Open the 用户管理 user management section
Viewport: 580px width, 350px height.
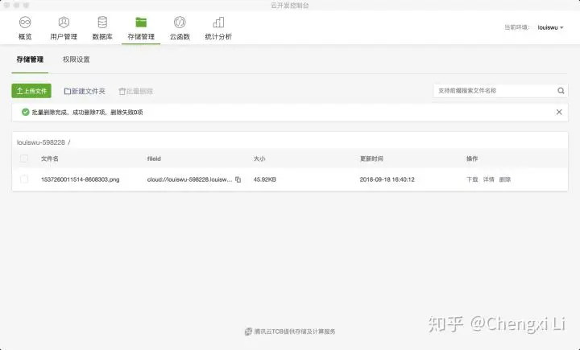[64, 28]
